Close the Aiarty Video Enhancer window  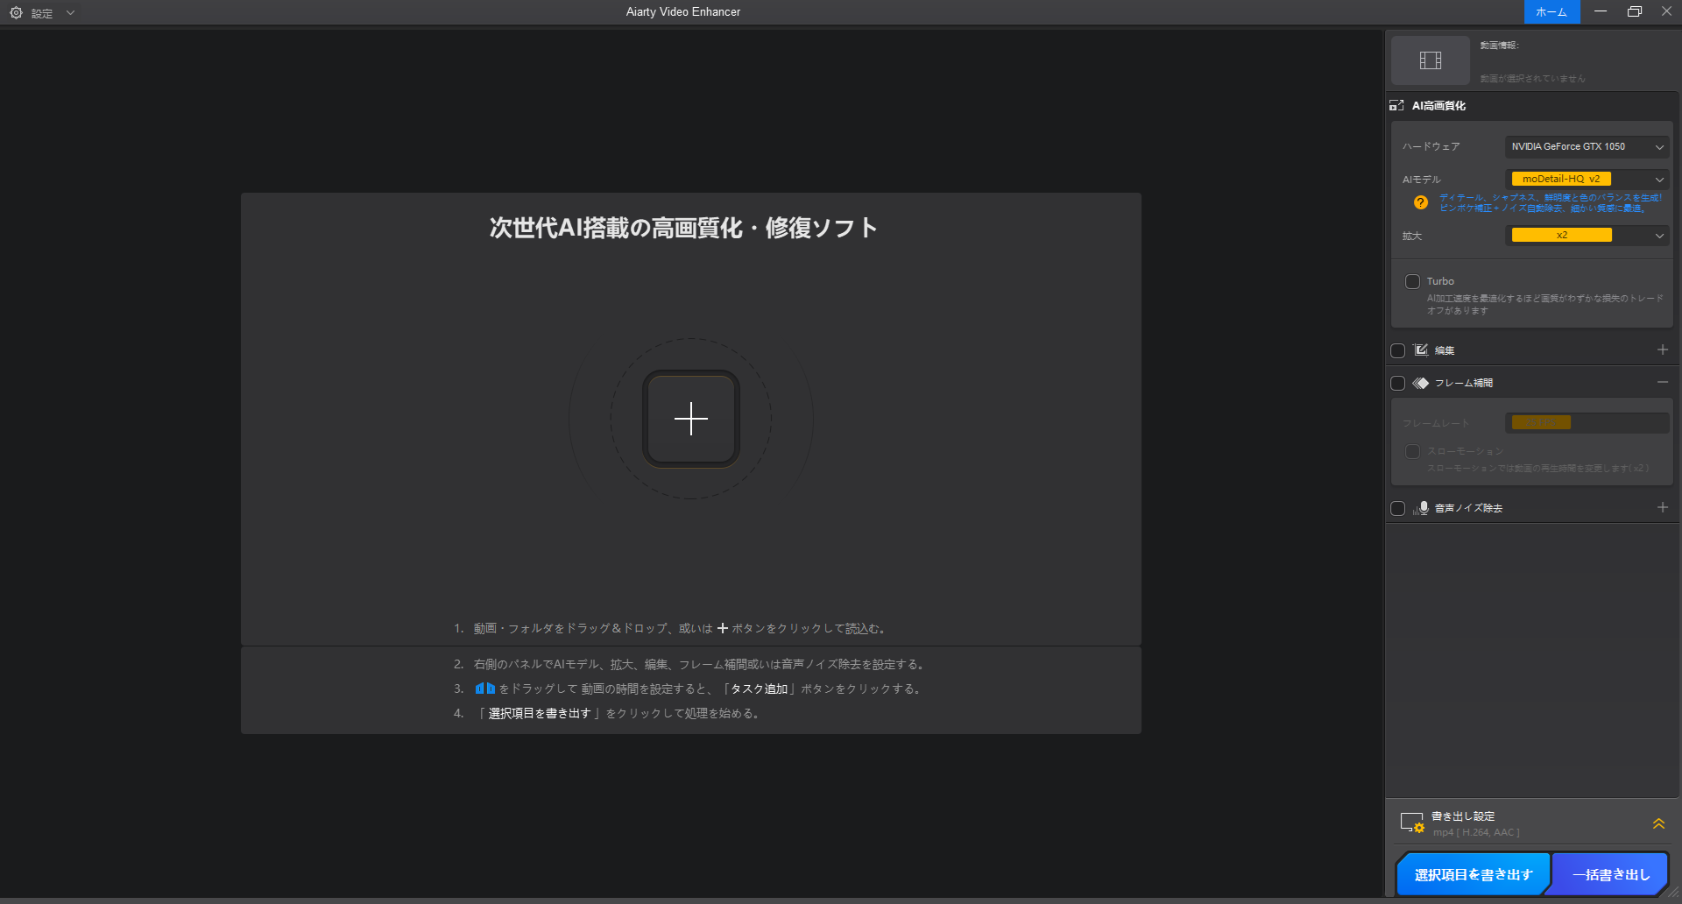tap(1666, 11)
